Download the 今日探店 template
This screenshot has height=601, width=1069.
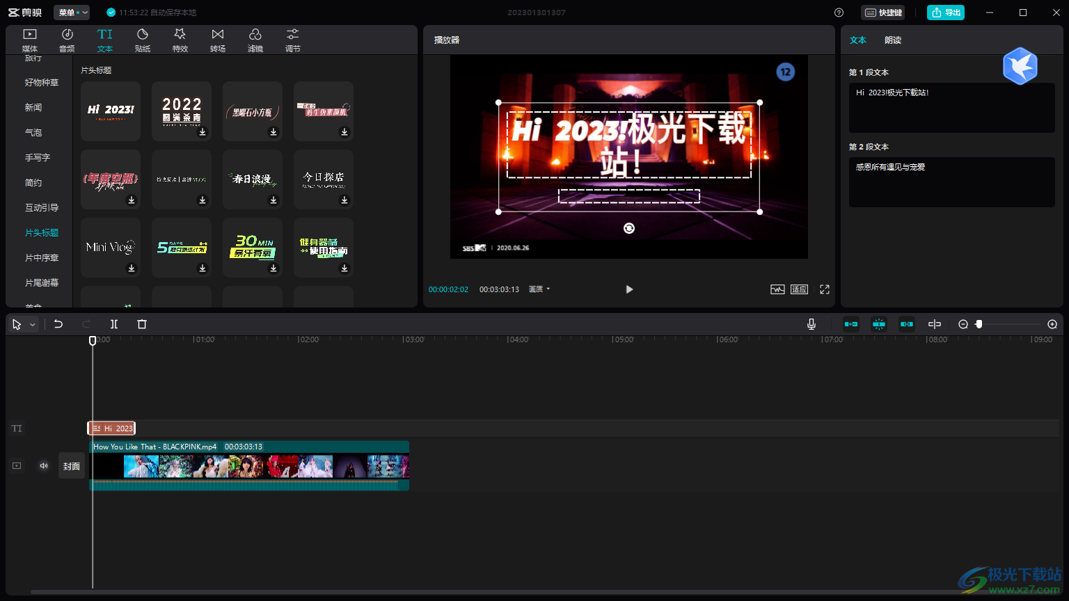point(345,200)
